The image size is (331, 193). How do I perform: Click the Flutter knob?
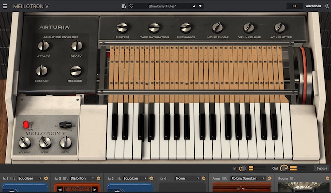tap(123, 28)
